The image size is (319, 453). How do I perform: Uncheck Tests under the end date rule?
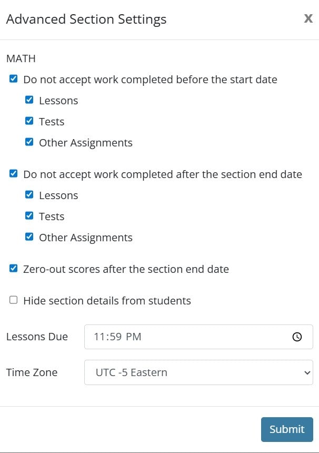click(29, 215)
